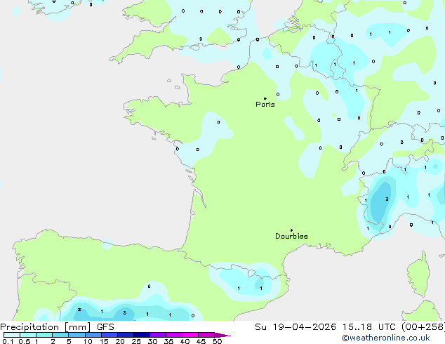Click the '15..18 UTC' time range text
Screen dimensions: 445x344
368,327
